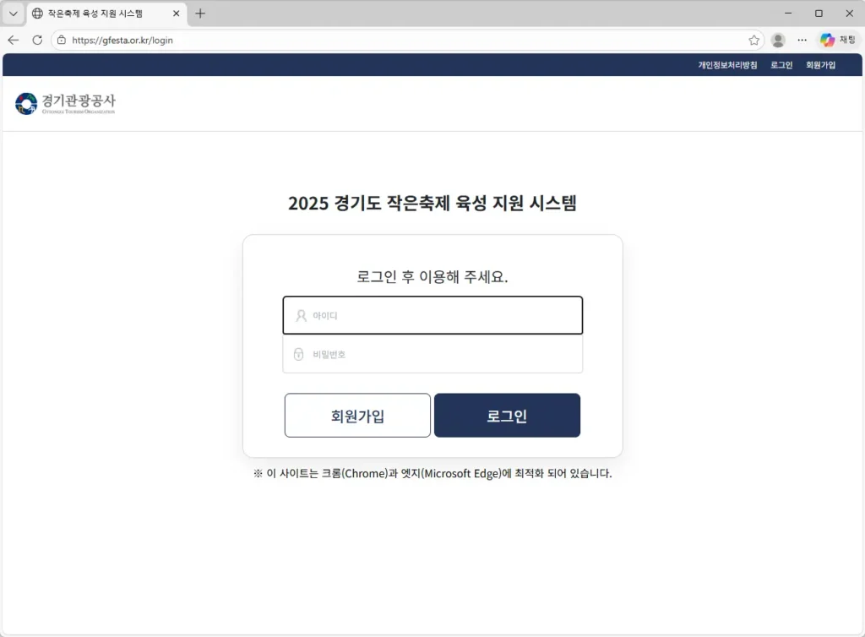
Task: Click the 비밀번호 password input field
Action: pos(432,354)
